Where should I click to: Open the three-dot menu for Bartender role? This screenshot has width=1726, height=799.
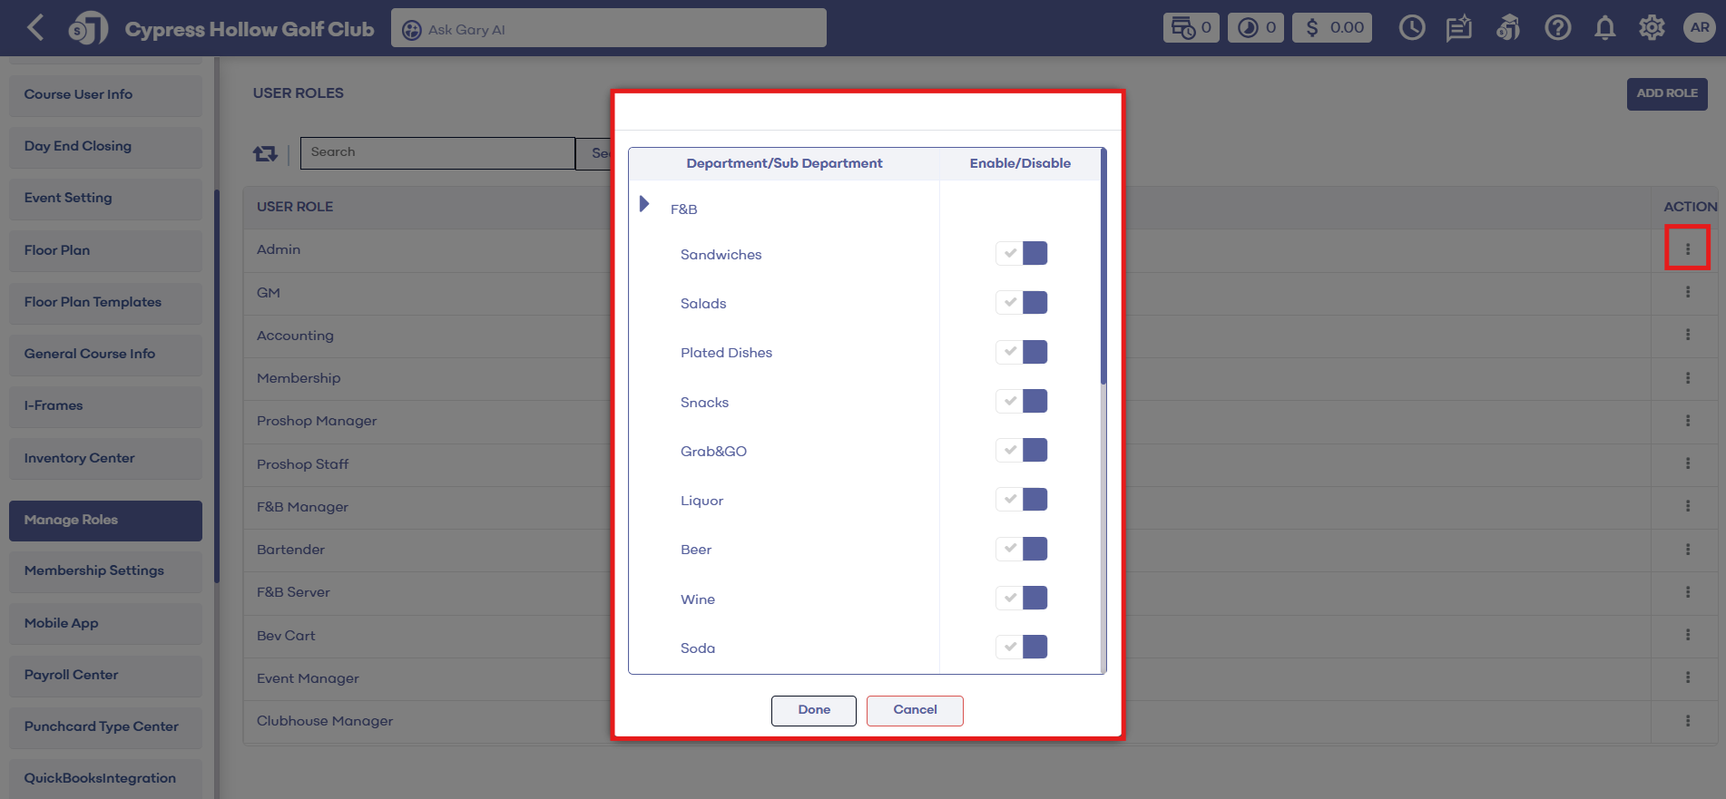[1687, 550]
